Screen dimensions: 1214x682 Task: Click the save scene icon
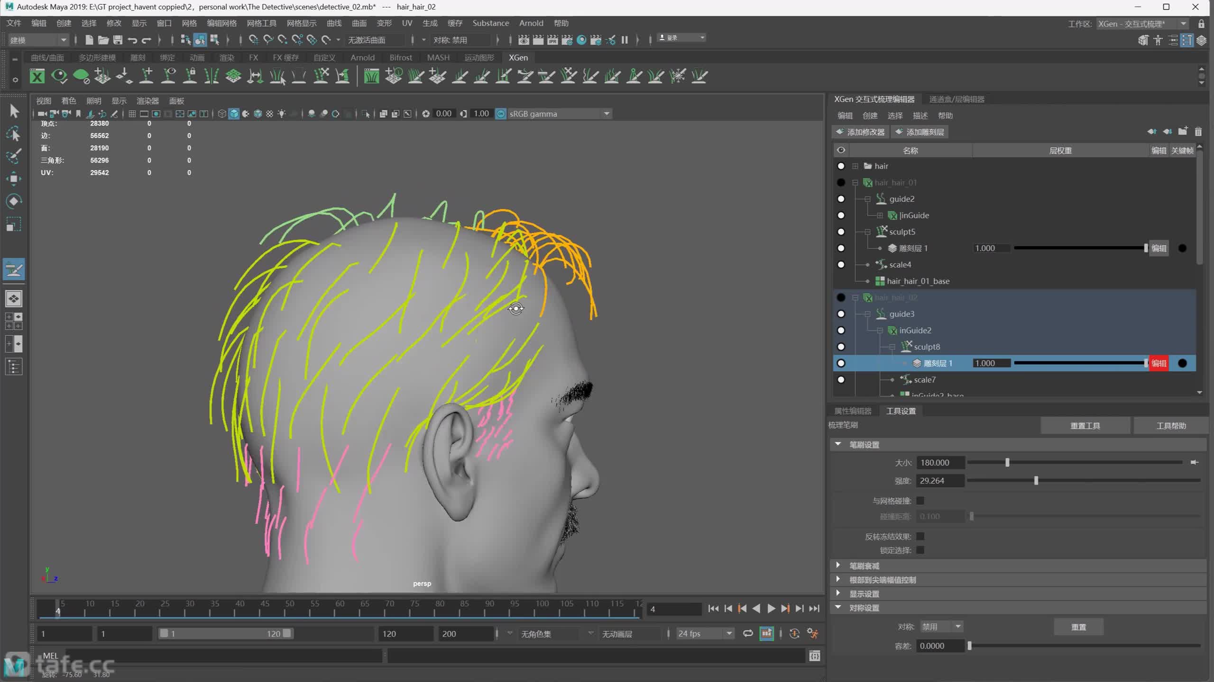coord(118,40)
